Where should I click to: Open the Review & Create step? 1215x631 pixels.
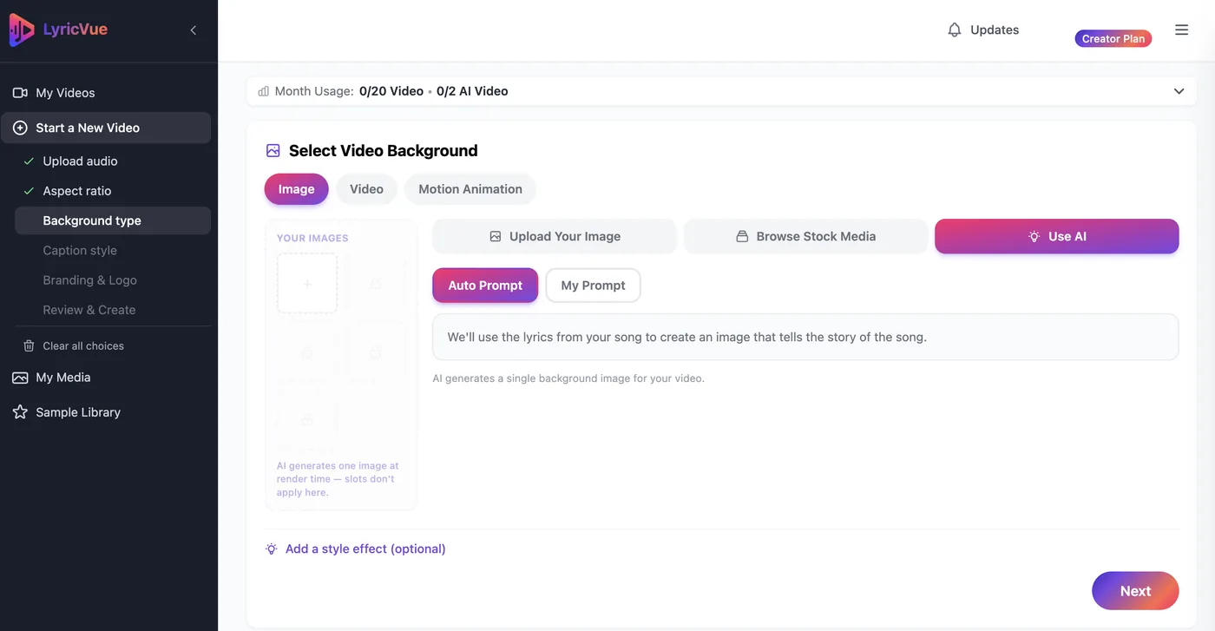tap(89, 310)
